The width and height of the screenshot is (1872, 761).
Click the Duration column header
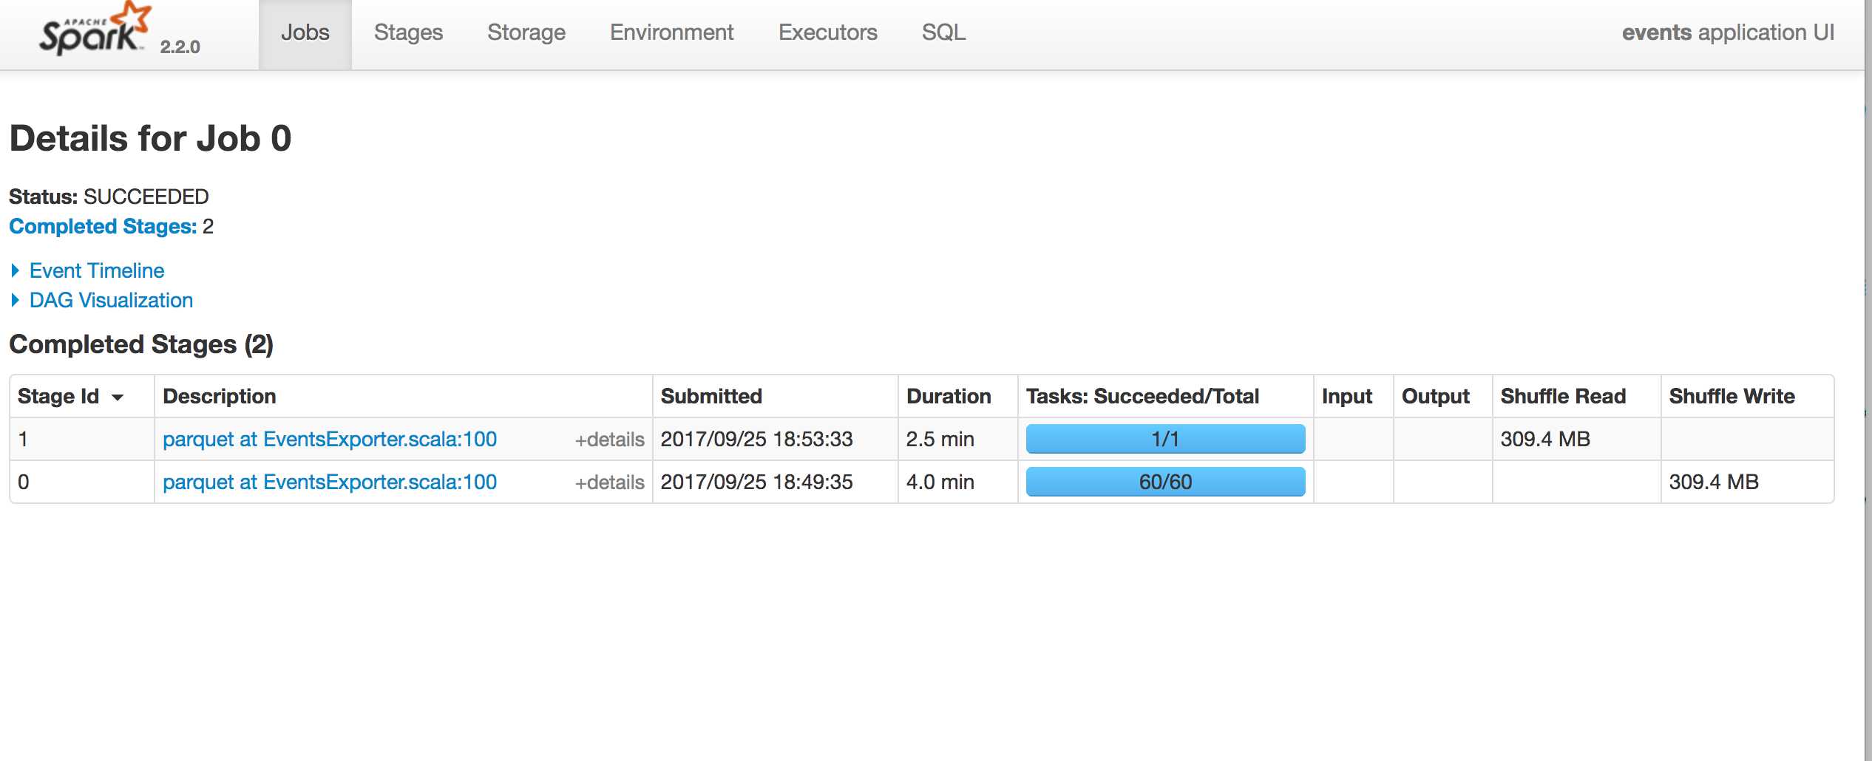pos(957,396)
